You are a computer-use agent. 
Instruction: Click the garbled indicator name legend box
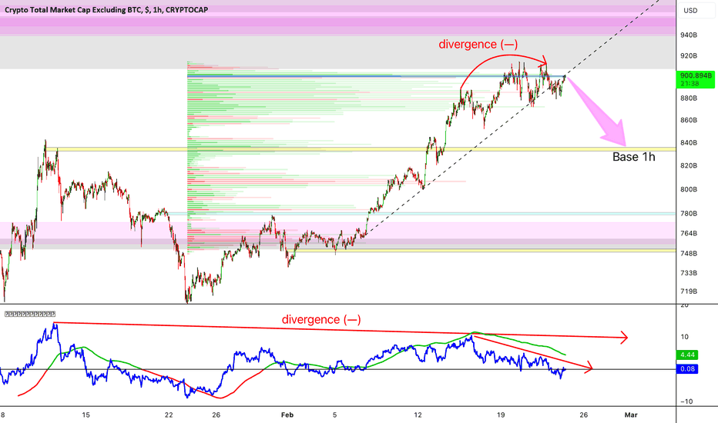(30, 314)
